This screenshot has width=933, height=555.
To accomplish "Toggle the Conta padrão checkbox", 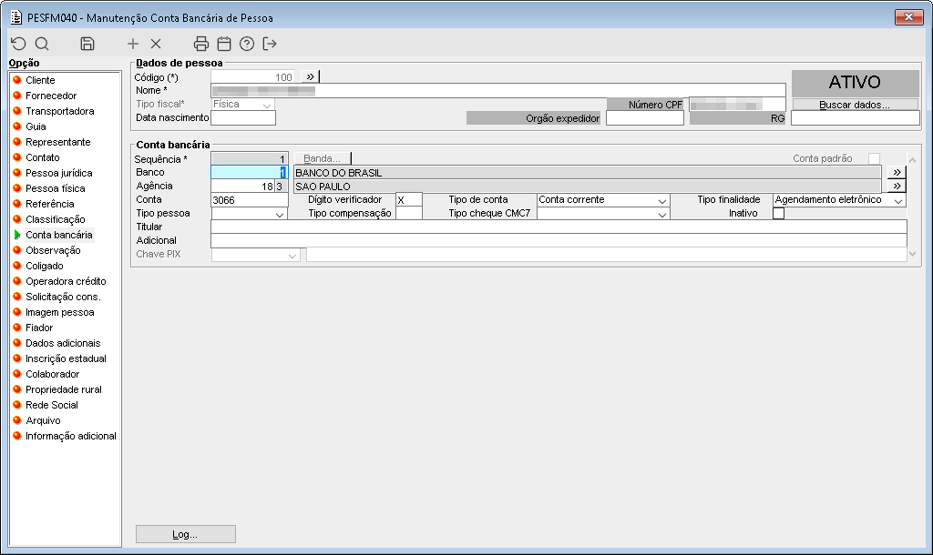I will point(874,158).
